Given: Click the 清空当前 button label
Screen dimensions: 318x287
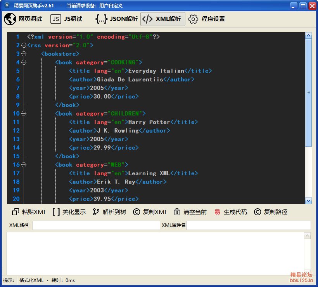Looking at the screenshot, I should (x=195, y=212).
